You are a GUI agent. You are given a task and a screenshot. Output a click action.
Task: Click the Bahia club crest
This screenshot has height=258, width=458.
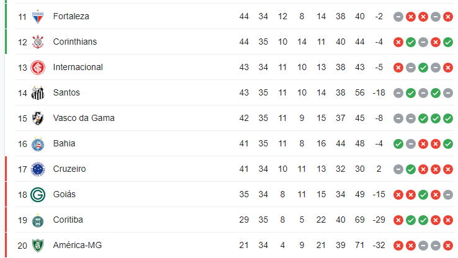(38, 144)
